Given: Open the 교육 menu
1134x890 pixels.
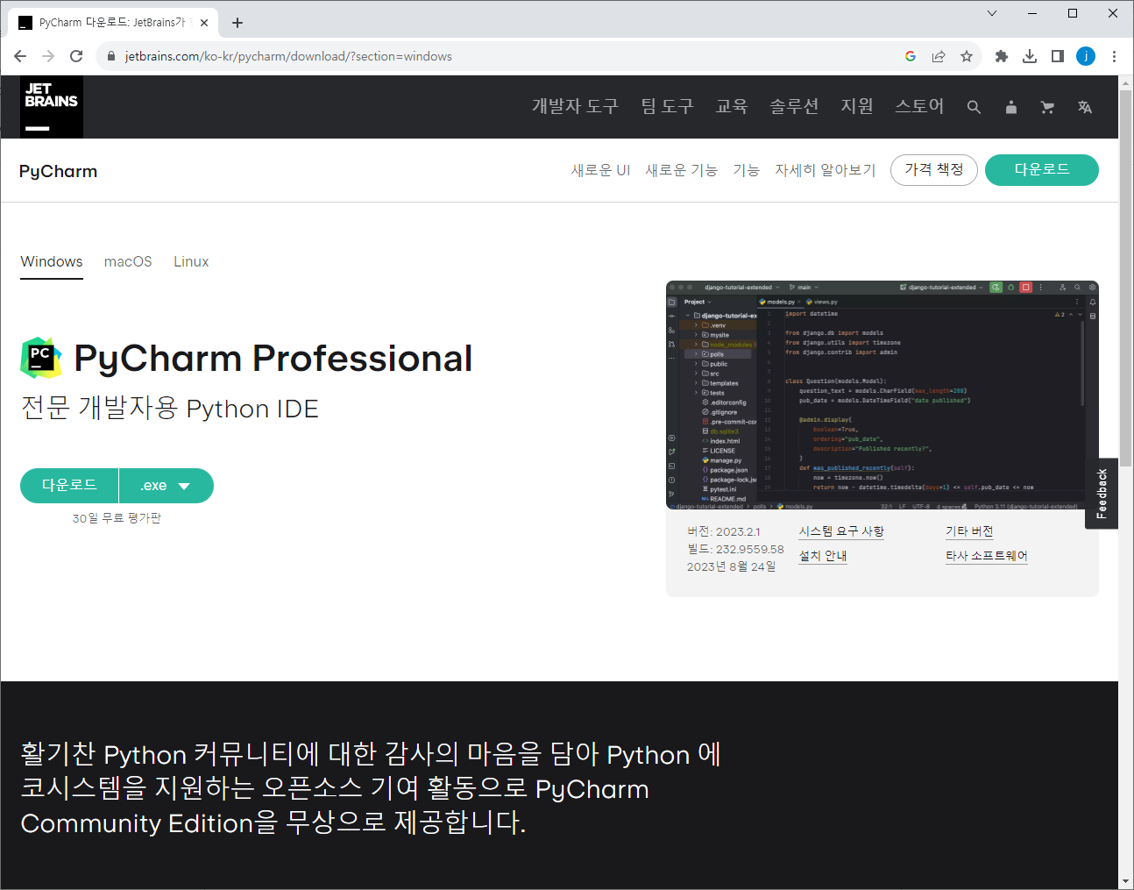Looking at the screenshot, I should click(x=732, y=106).
